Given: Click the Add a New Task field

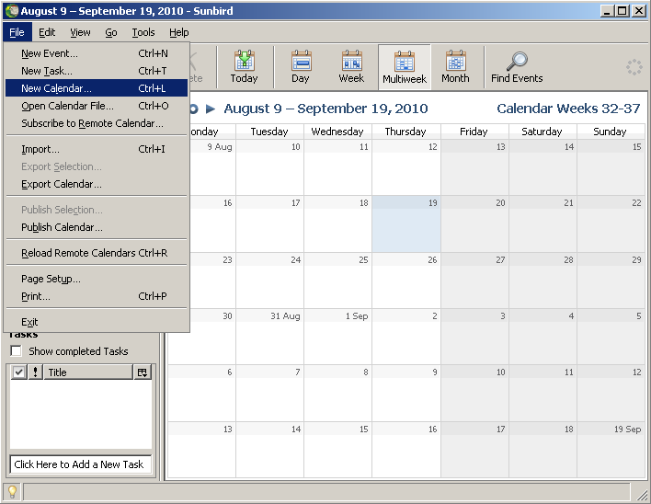Looking at the screenshot, I should click(x=80, y=464).
